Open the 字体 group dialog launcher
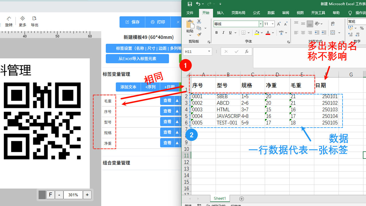The height and width of the screenshot is (206, 366). (288, 42)
